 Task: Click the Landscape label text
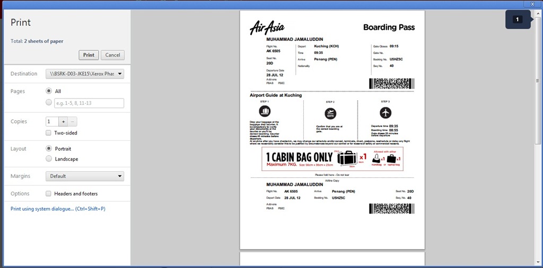tap(66, 159)
